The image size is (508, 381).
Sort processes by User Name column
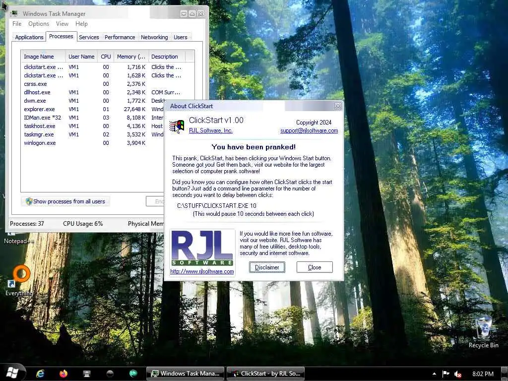[x=81, y=57]
